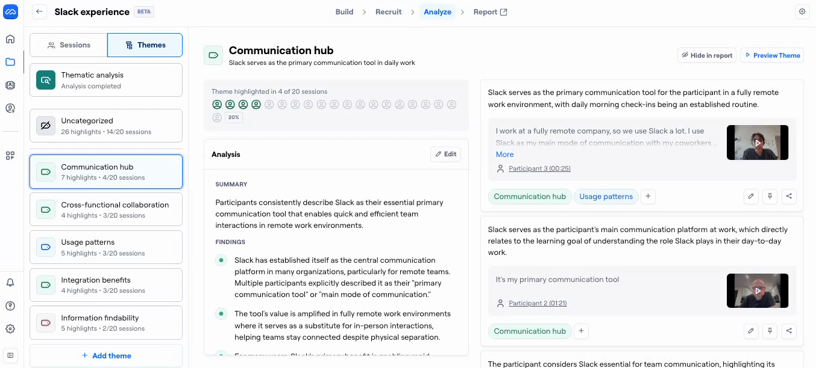Viewport: 816px width, 368px height.
Task: Click the Slack experience study title
Action: click(x=92, y=11)
